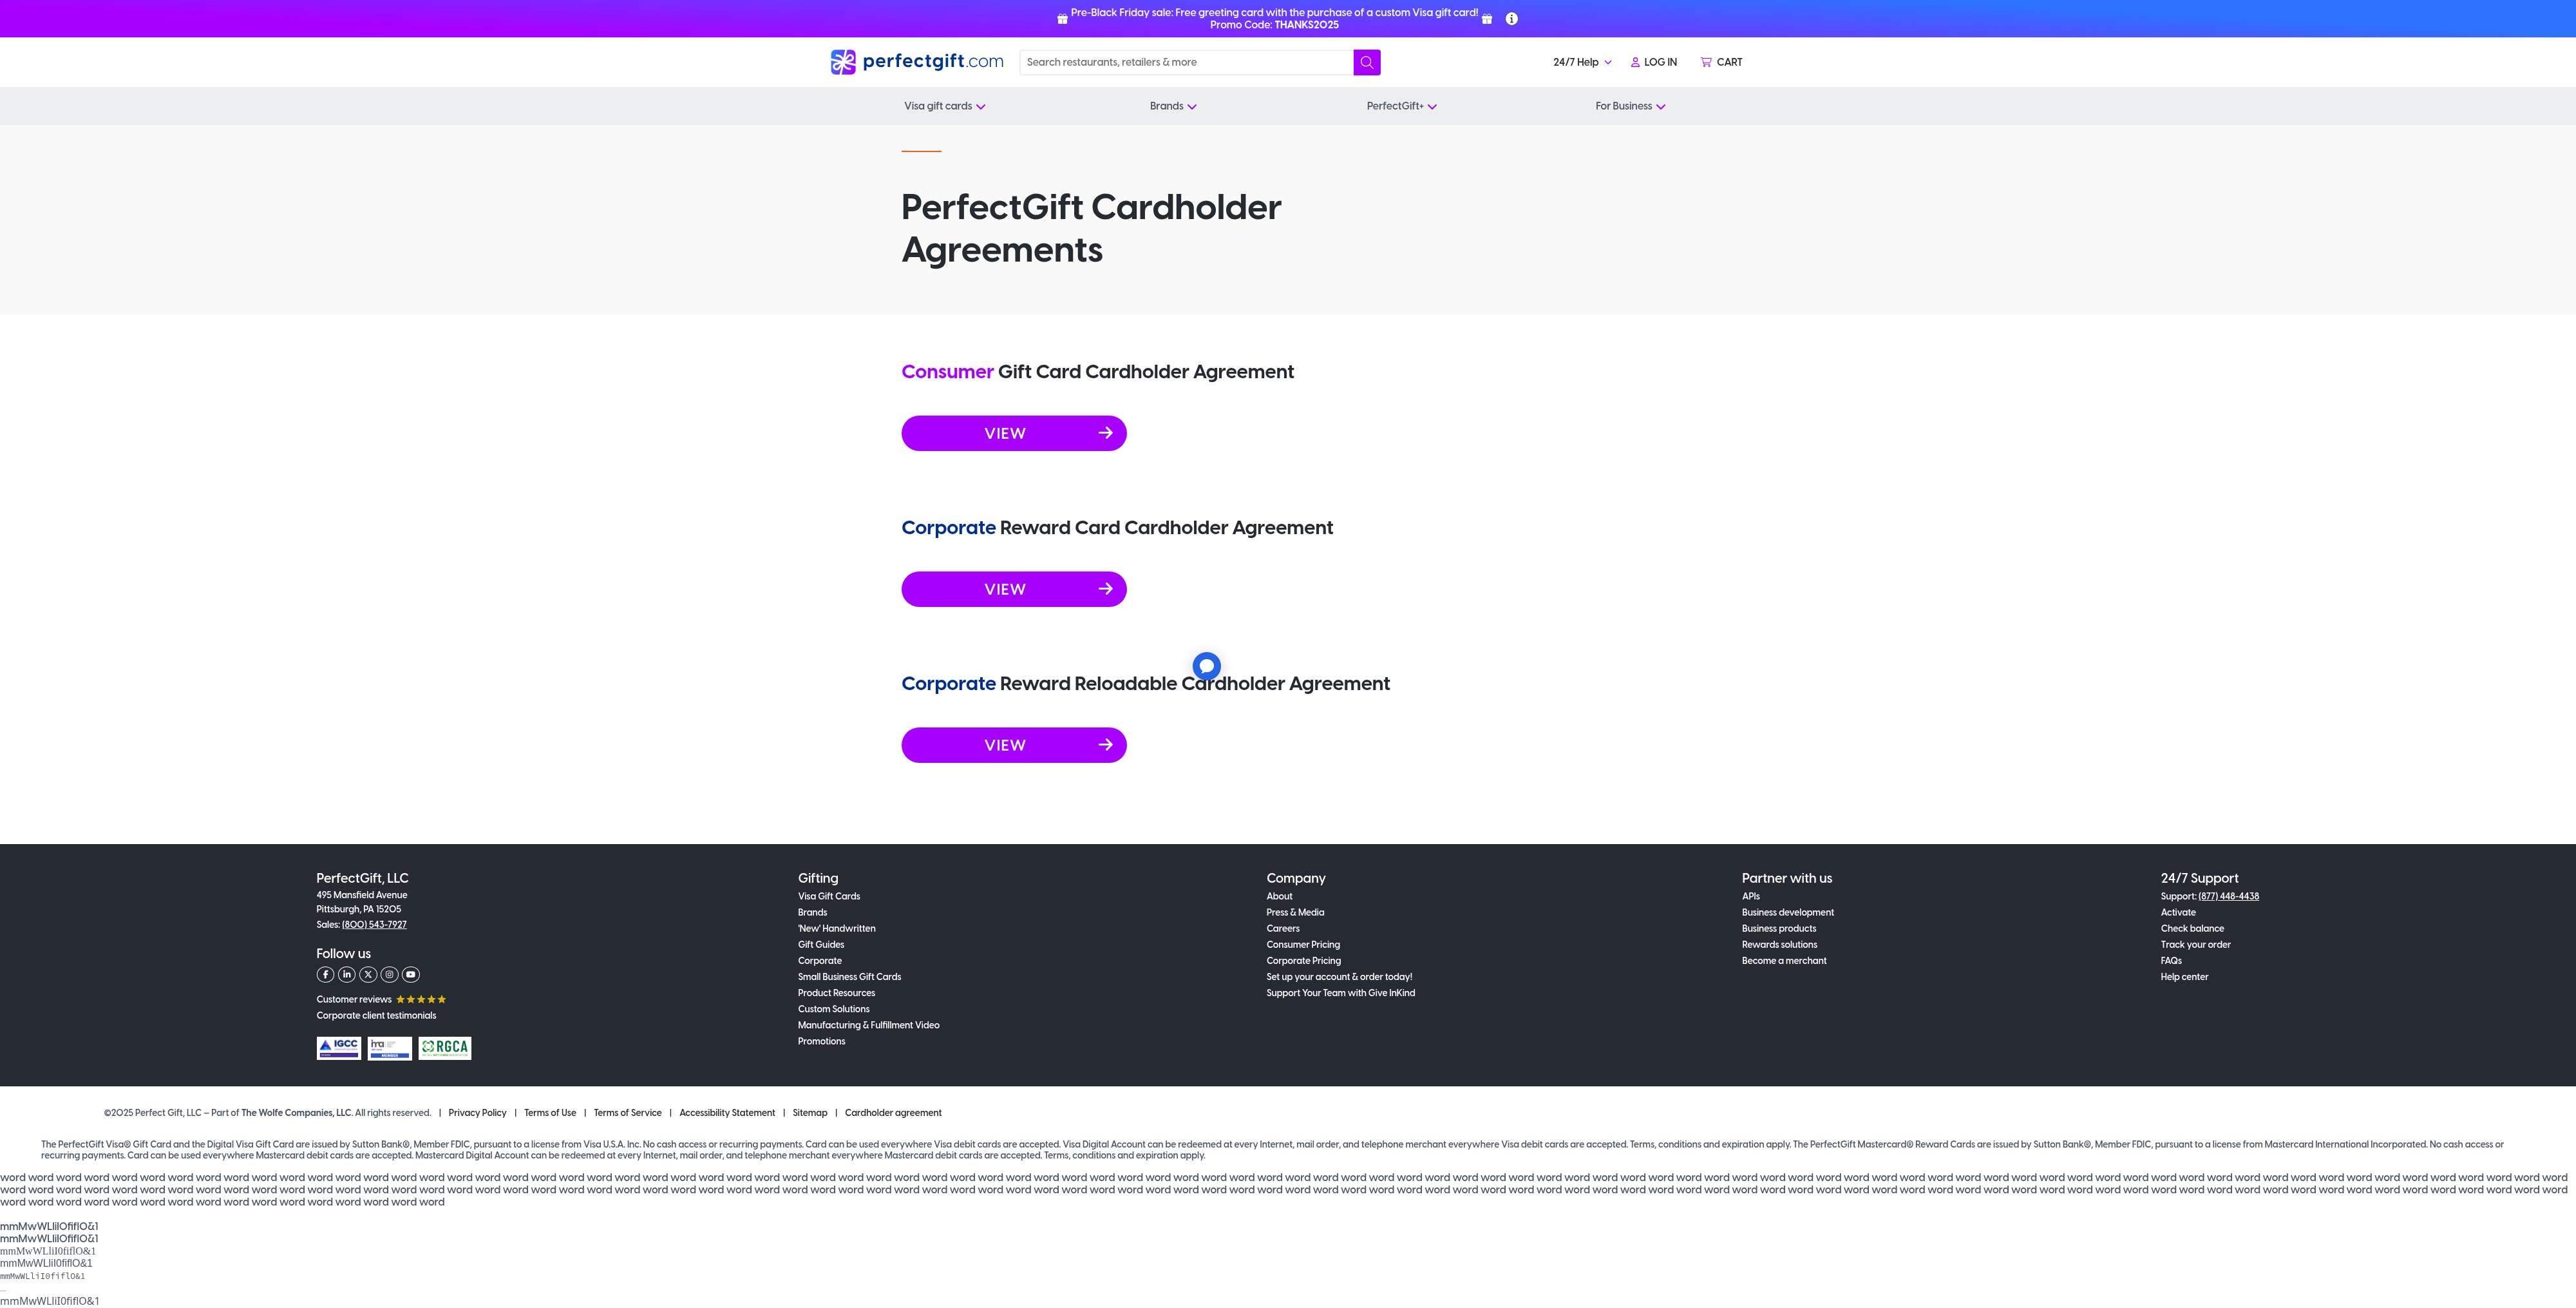Call the sales number (800) 543-7927
Image resolution: width=2576 pixels, height=1308 pixels.
[374, 925]
